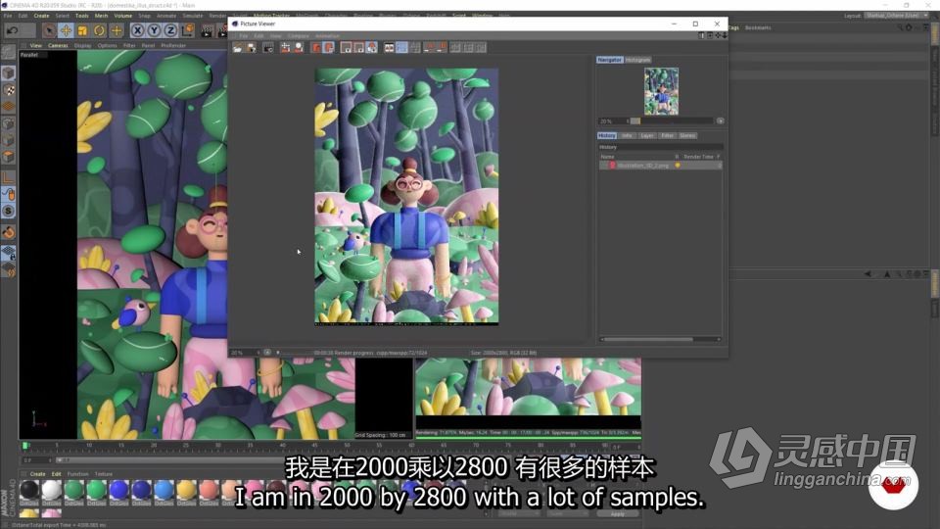Image resolution: width=940 pixels, height=529 pixels.
Task: Click the green timeline playhead marker
Action: pos(25,446)
